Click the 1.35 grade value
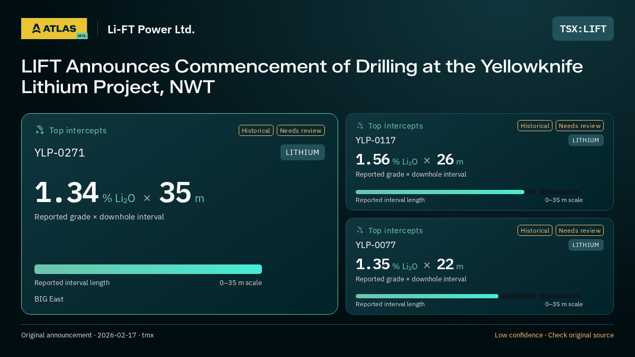The width and height of the screenshot is (635, 357). point(373,264)
